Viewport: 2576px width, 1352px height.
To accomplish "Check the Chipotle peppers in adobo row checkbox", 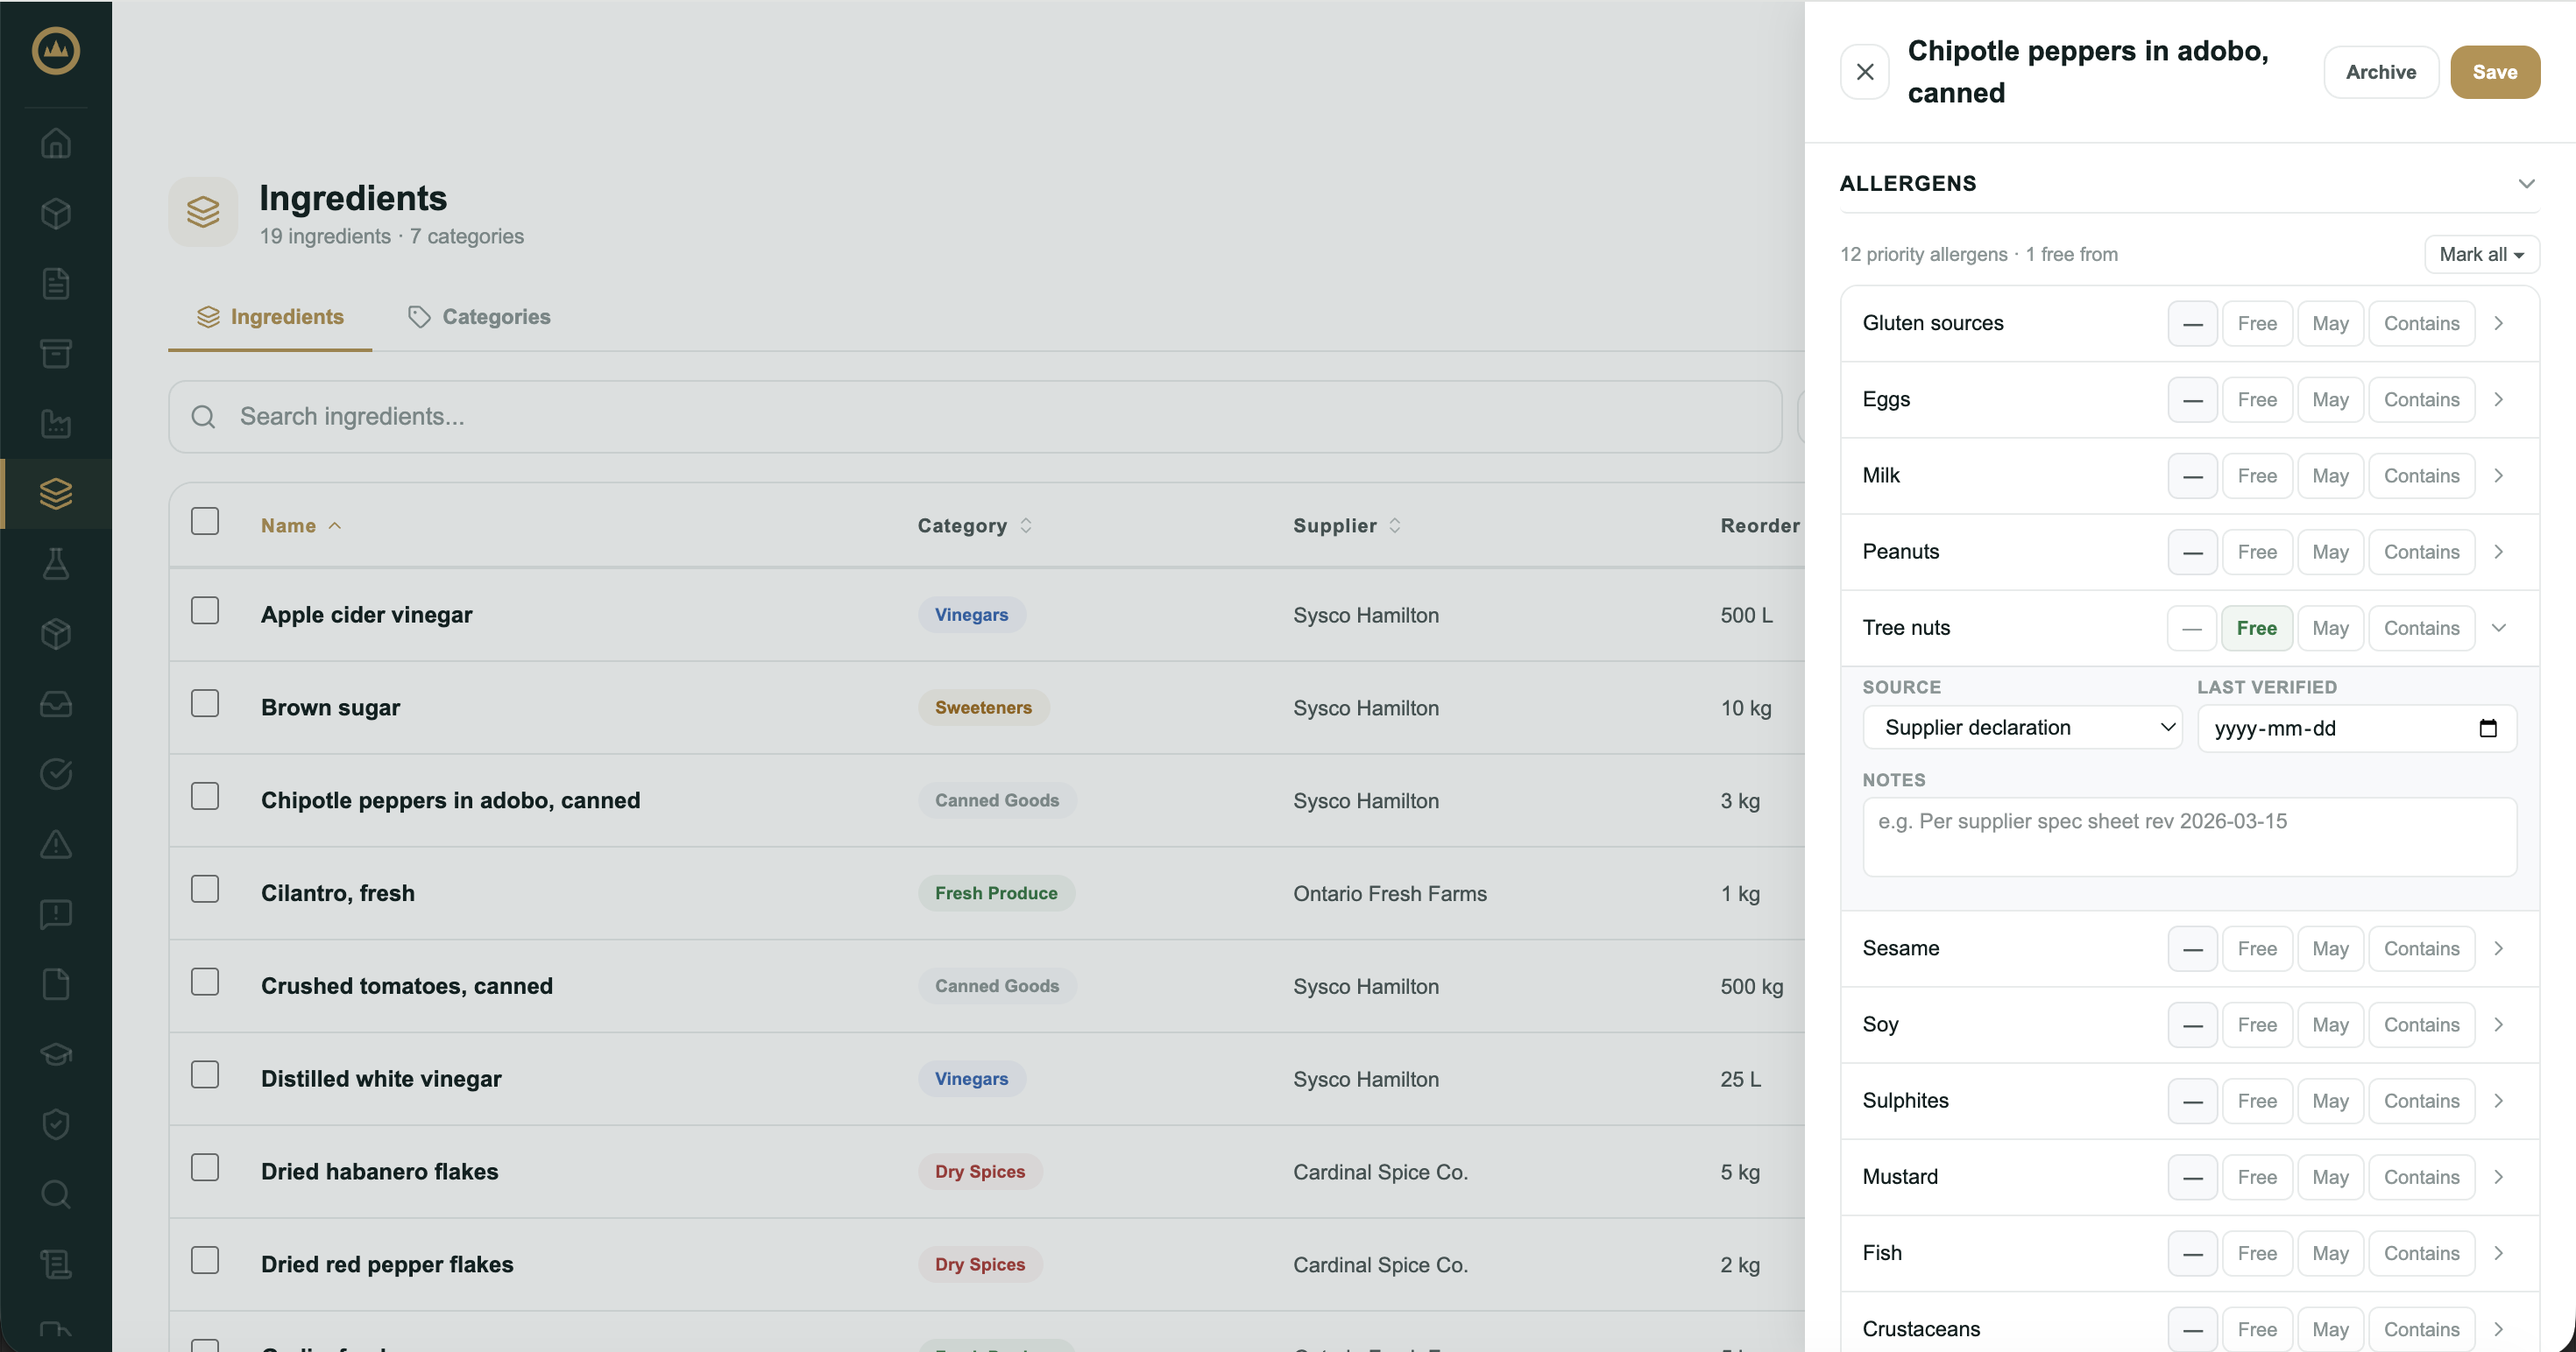I will [205, 797].
